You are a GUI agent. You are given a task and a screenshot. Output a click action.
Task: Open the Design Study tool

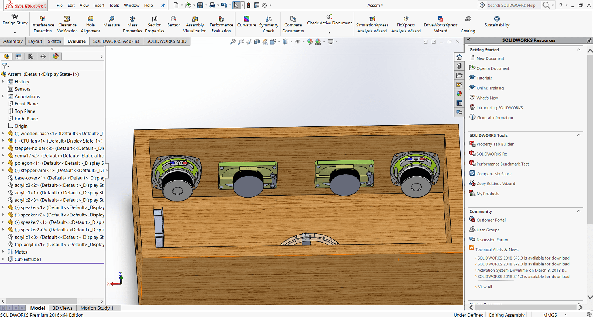[x=15, y=20]
